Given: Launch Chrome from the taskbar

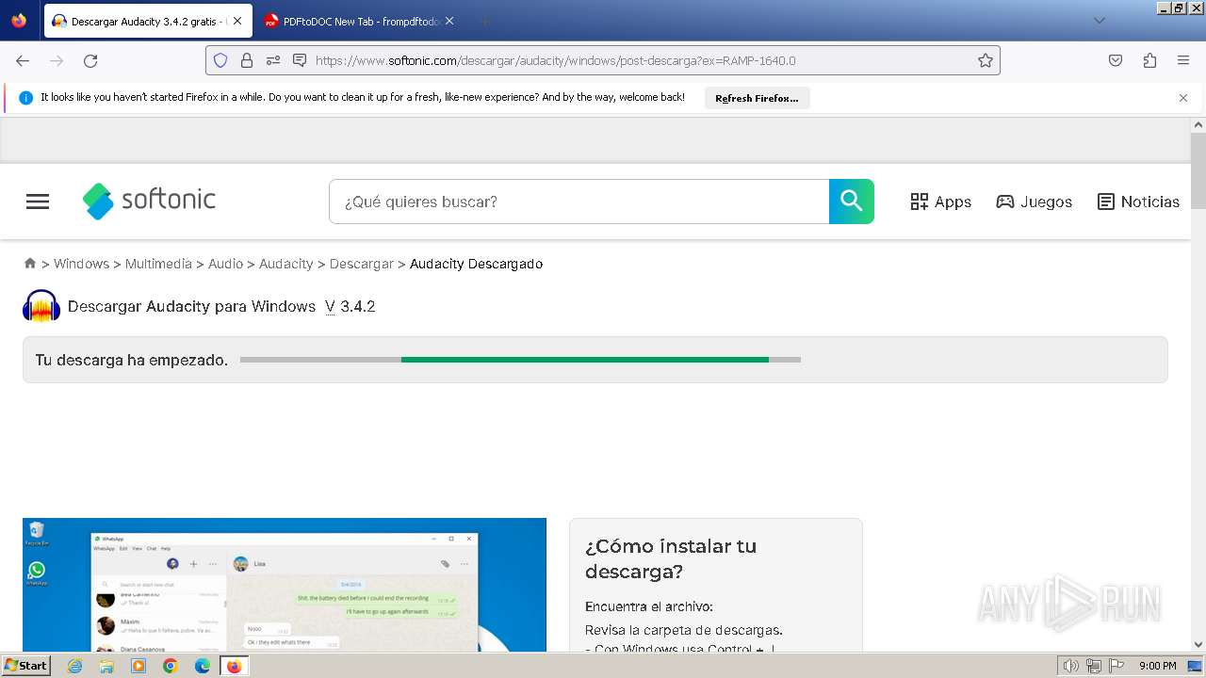Looking at the screenshot, I should (x=171, y=666).
